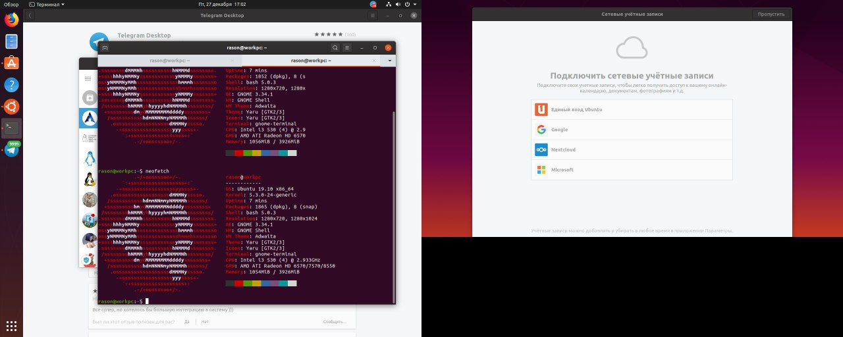Click the cloud icon in online accounts dialog
The height and width of the screenshot is (337, 843).
click(632, 49)
